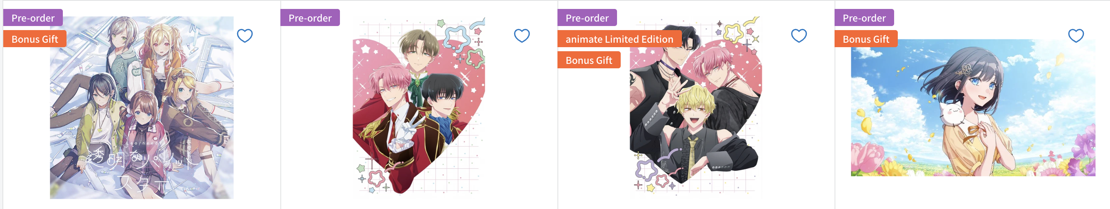Click heart icon on second product card
The image size is (1110, 209).
point(522,36)
